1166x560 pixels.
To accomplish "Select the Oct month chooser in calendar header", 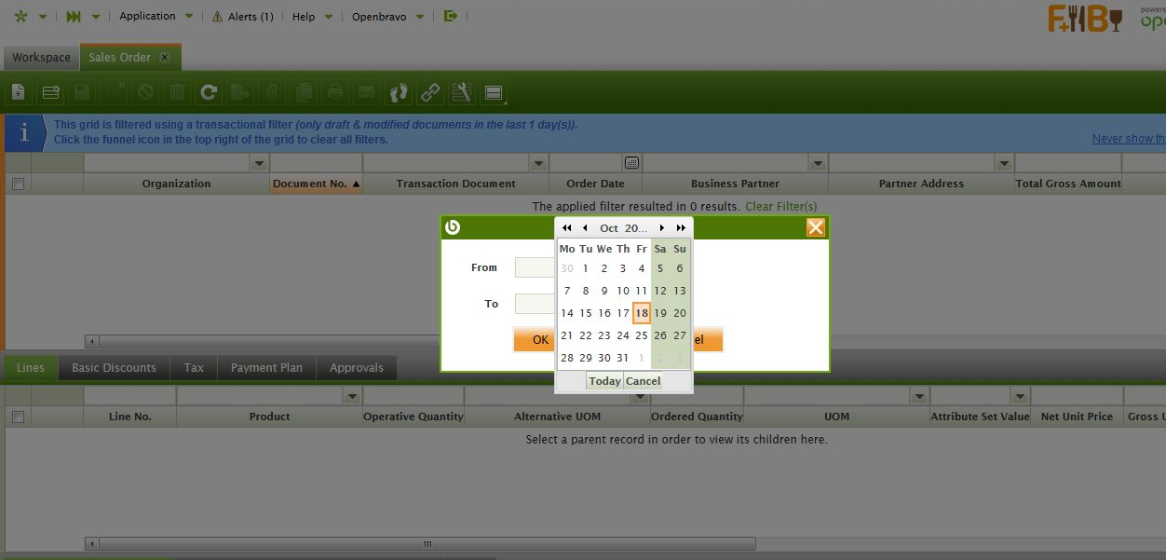I will point(609,228).
